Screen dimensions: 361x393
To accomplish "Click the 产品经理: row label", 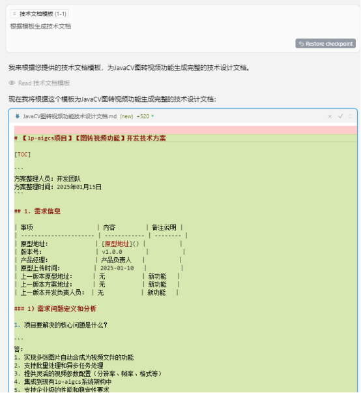I will (x=34, y=260).
